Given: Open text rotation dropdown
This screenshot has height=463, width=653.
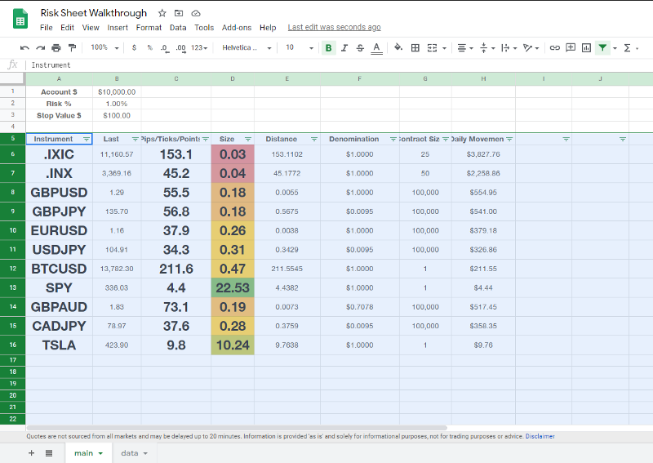Looking at the screenshot, I should pos(531,48).
